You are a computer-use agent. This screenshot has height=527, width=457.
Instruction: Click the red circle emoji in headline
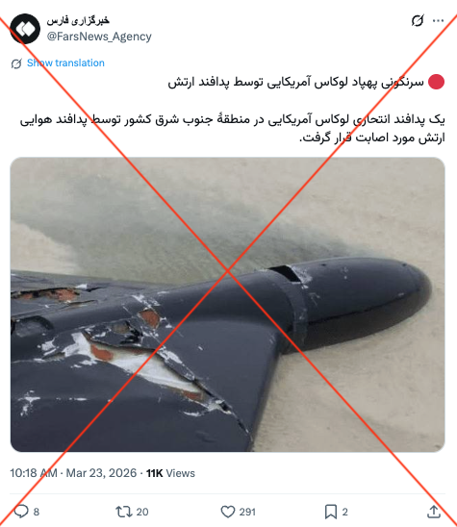(437, 82)
